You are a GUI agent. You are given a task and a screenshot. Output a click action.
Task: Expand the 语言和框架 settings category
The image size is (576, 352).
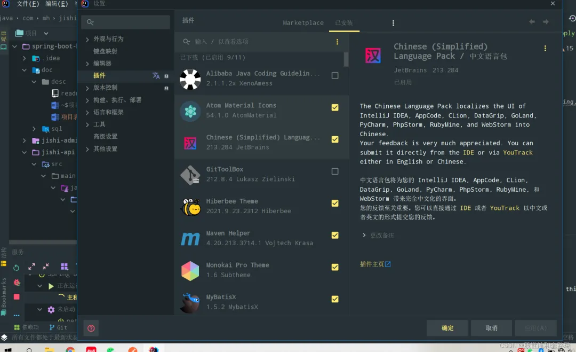87,112
